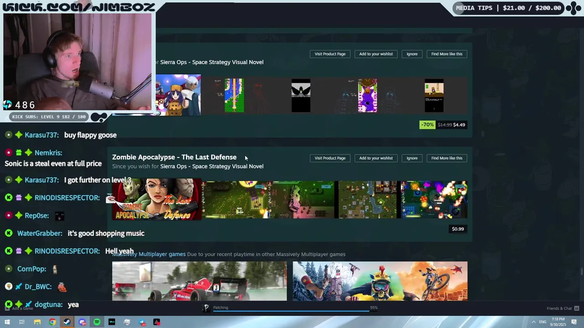Open the clock showing 7:18 PM
The image size is (584, 328).
point(558,322)
